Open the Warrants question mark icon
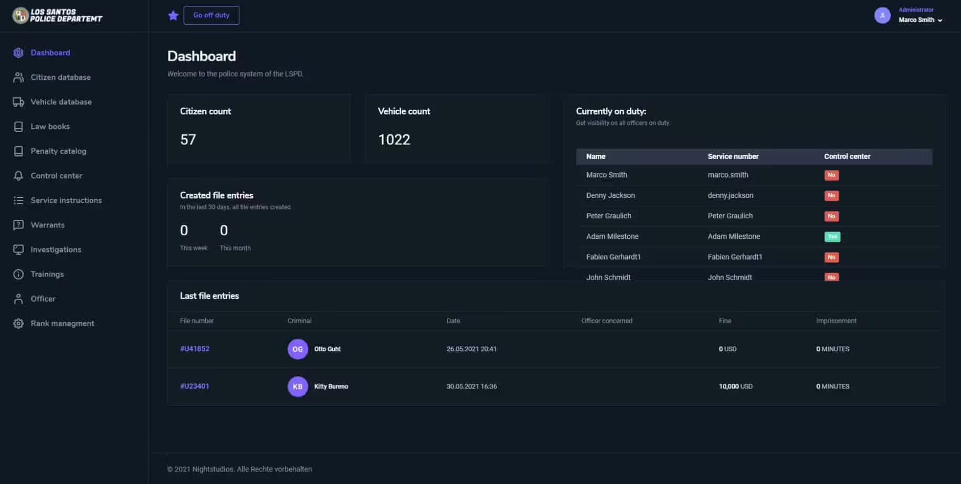The height and width of the screenshot is (484, 961). tap(18, 225)
